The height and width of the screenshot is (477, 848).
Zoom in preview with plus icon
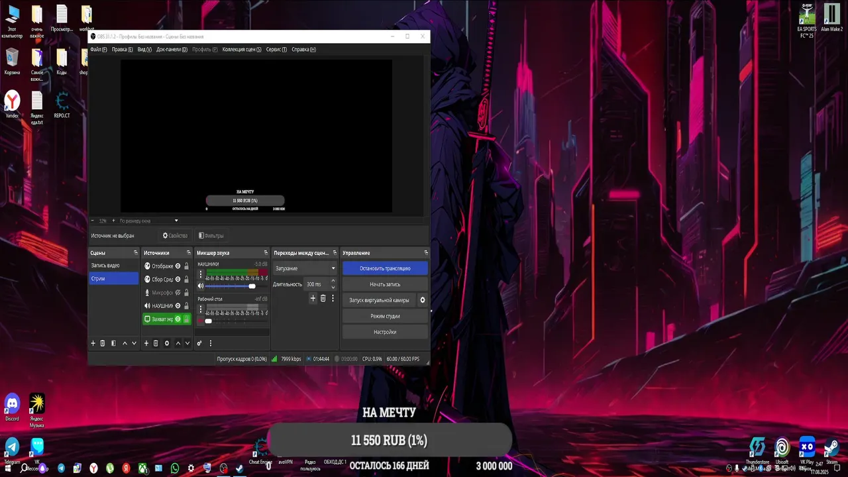tap(113, 221)
